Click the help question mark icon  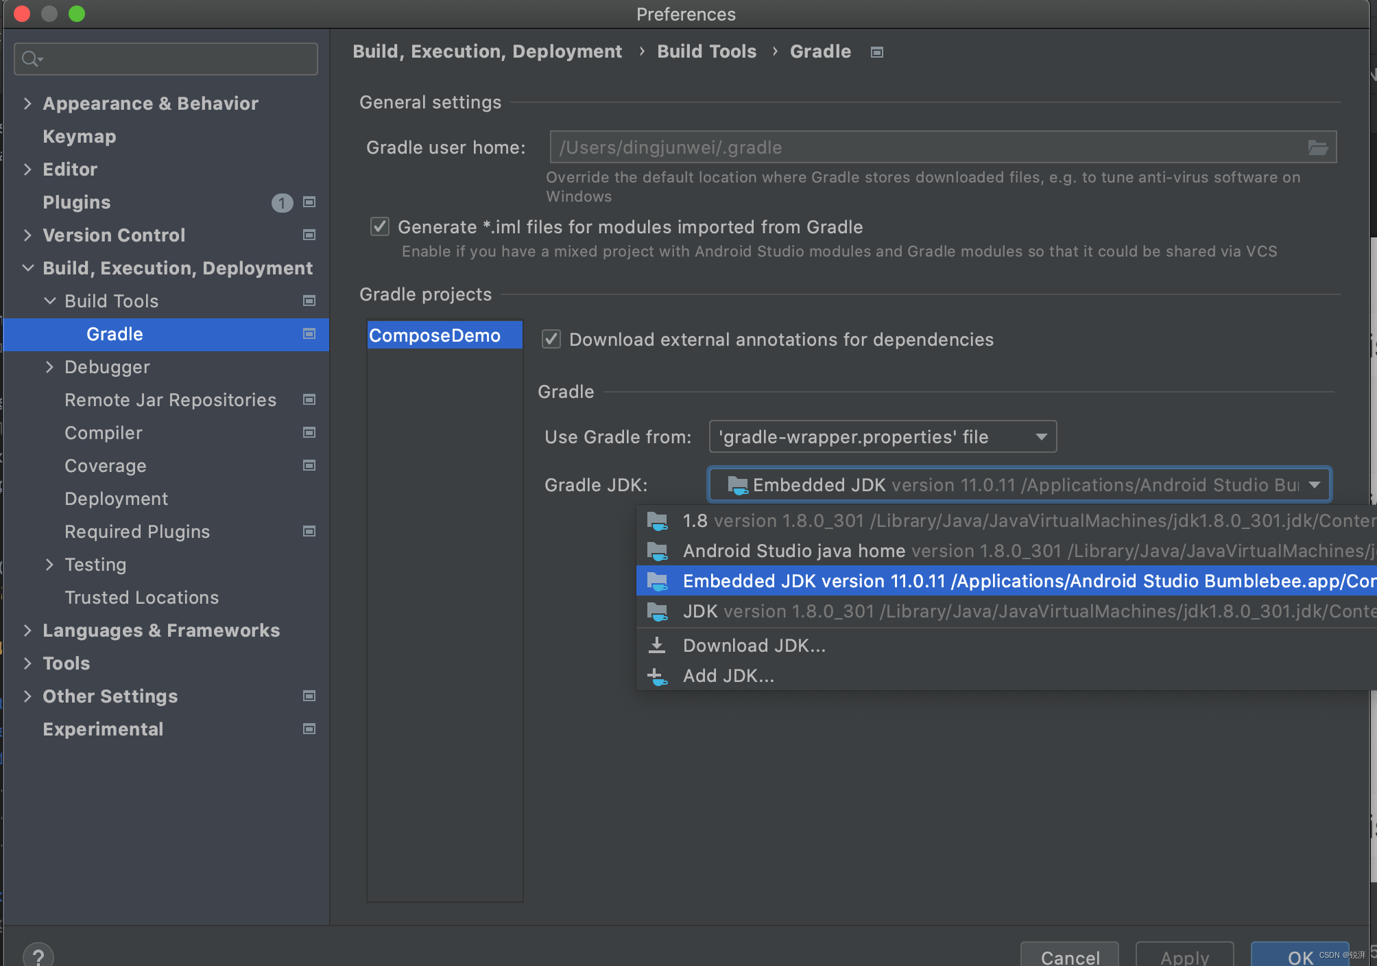click(38, 956)
